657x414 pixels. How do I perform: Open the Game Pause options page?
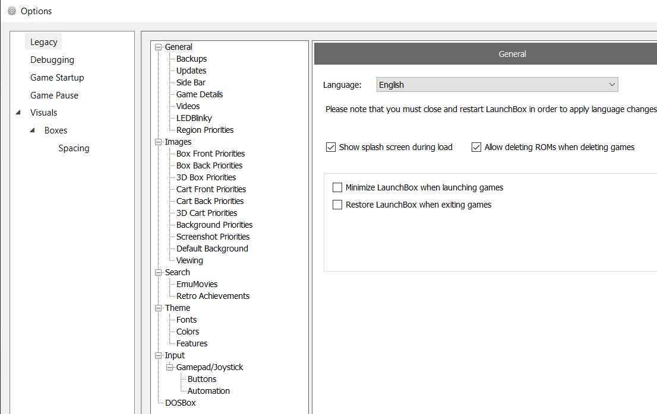54,95
